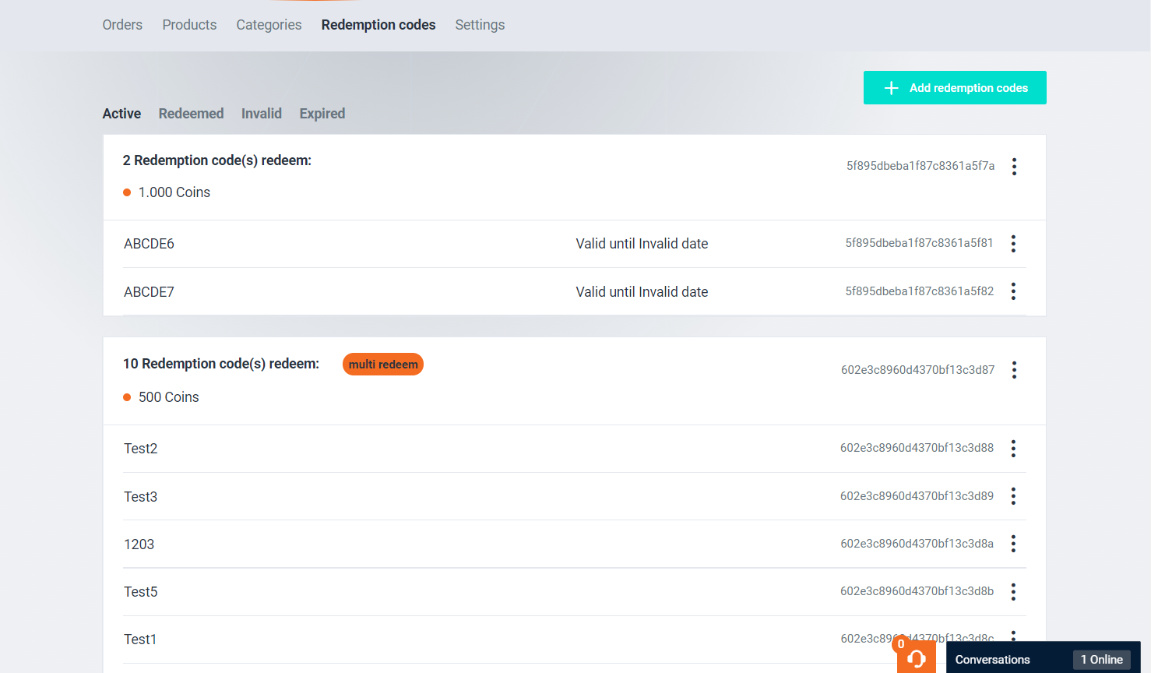Click Add redemption codes button
The height and width of the screenshot is (673, 1151).
pos(954,88)
